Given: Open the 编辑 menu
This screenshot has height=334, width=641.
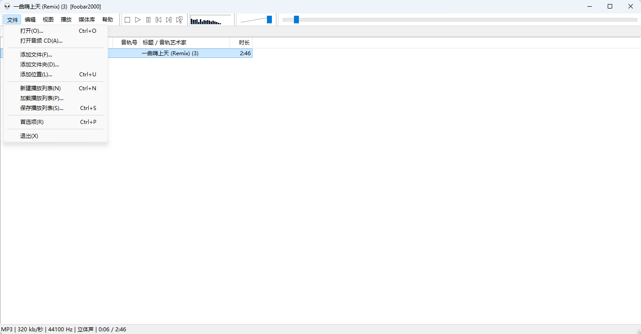Looking at the screenshot, I should click(30, 20).
